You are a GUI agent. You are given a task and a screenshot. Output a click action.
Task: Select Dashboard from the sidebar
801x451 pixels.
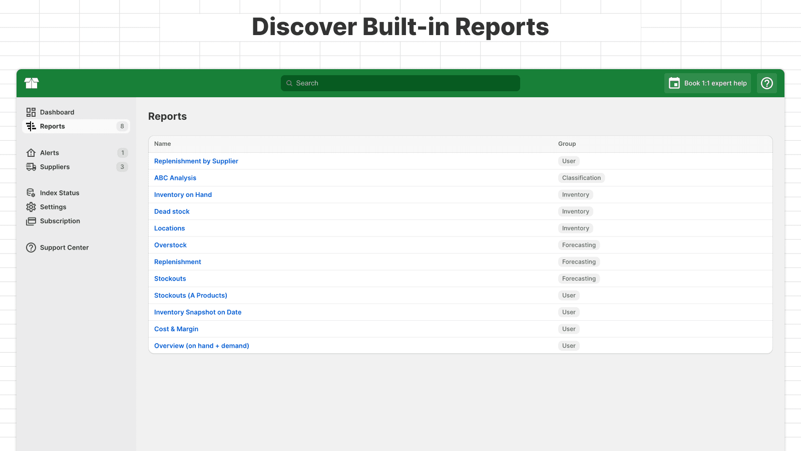tap(57, 112)
